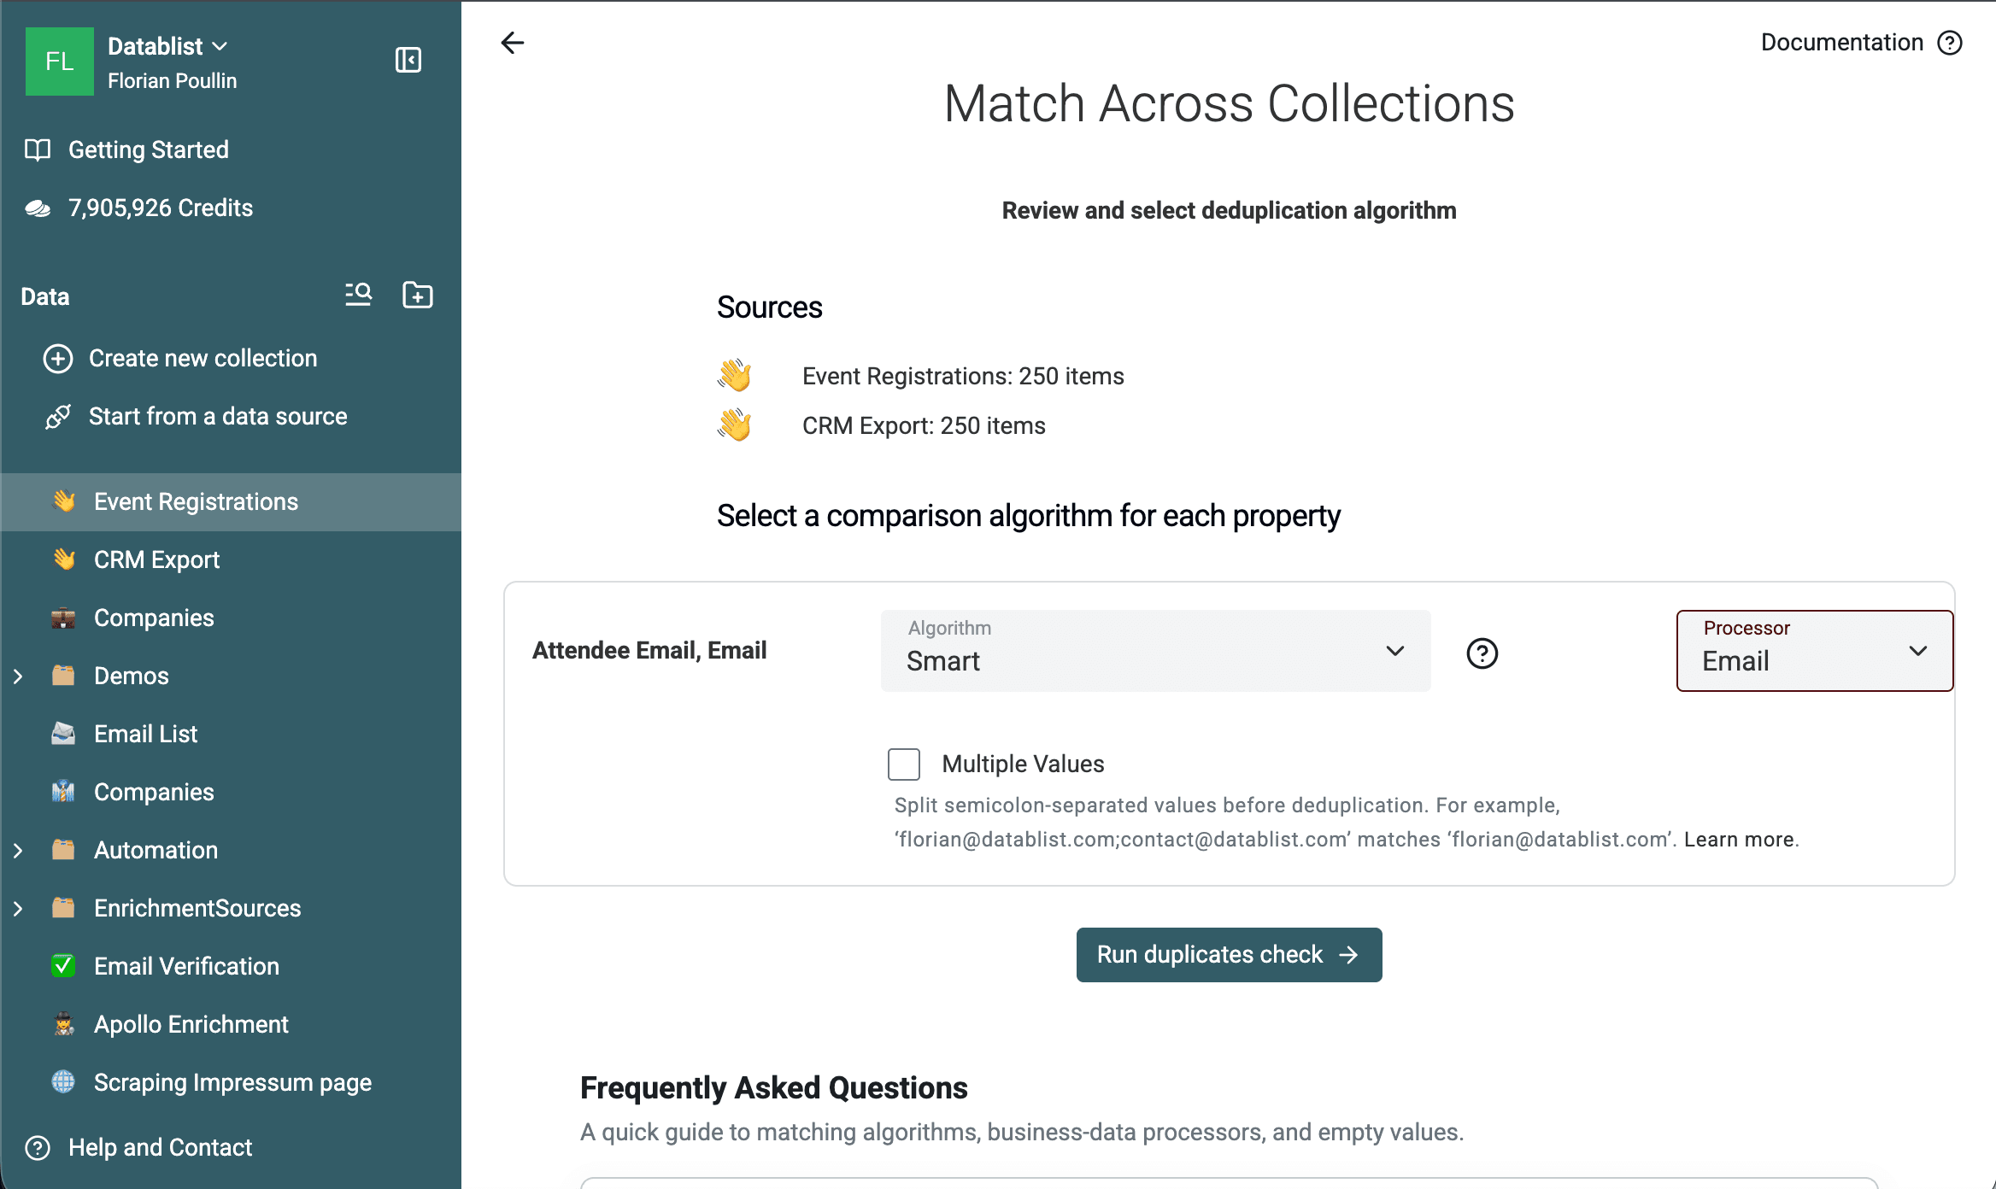Screen dimensions: 1996x1189
Task: Open the Event Registrations collection
Action: [x=231, y=502]
